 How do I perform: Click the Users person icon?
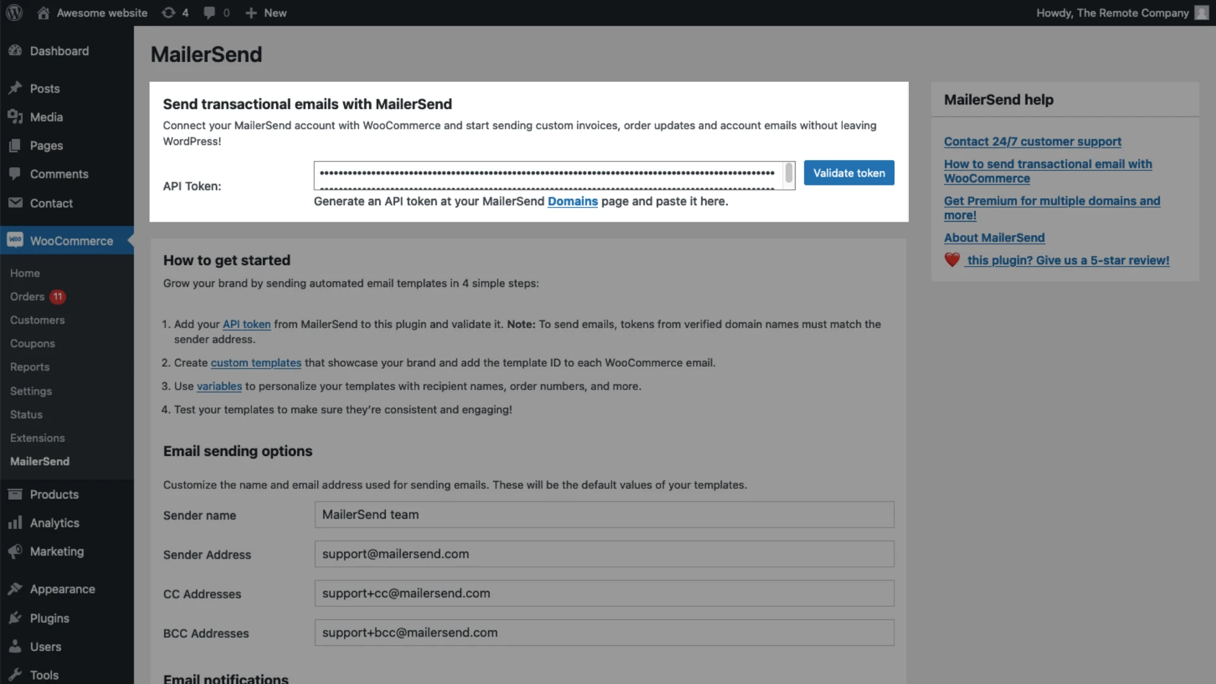coord(15,647)
